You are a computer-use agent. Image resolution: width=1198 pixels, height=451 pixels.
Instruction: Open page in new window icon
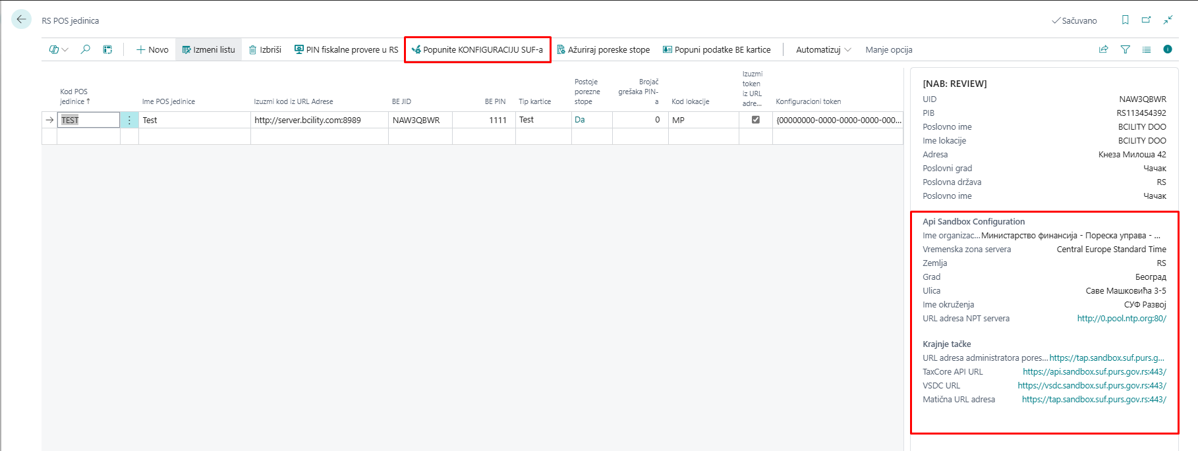tap(1146, 20)
